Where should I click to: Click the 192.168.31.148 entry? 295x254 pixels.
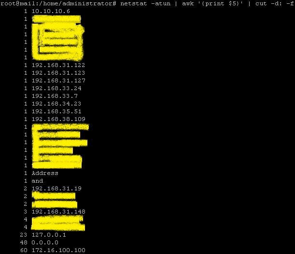pyautogui.click(x=58, y=212)
